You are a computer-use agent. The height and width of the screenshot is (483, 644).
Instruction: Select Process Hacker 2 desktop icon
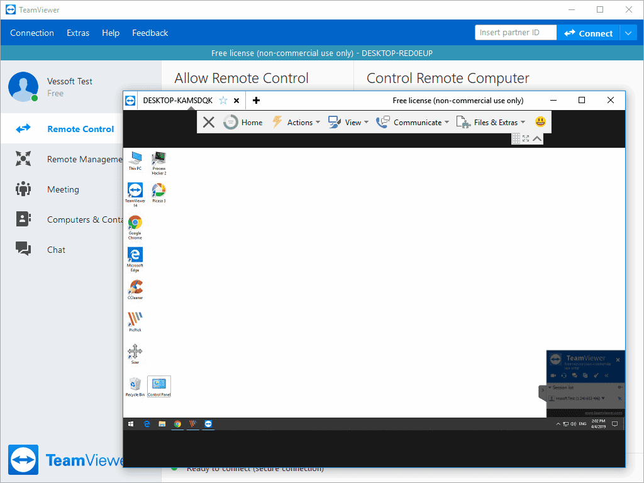159,163
